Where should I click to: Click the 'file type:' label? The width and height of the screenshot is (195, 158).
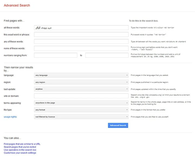point(8,110)
